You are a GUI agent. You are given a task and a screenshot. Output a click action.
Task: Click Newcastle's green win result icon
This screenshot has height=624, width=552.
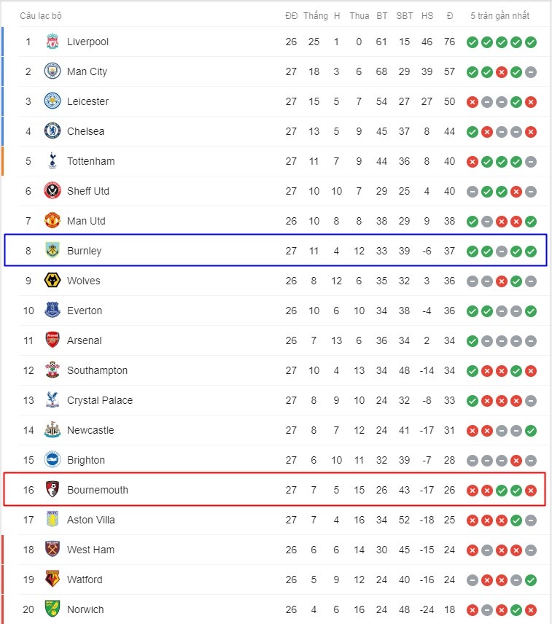pos(531,430)
